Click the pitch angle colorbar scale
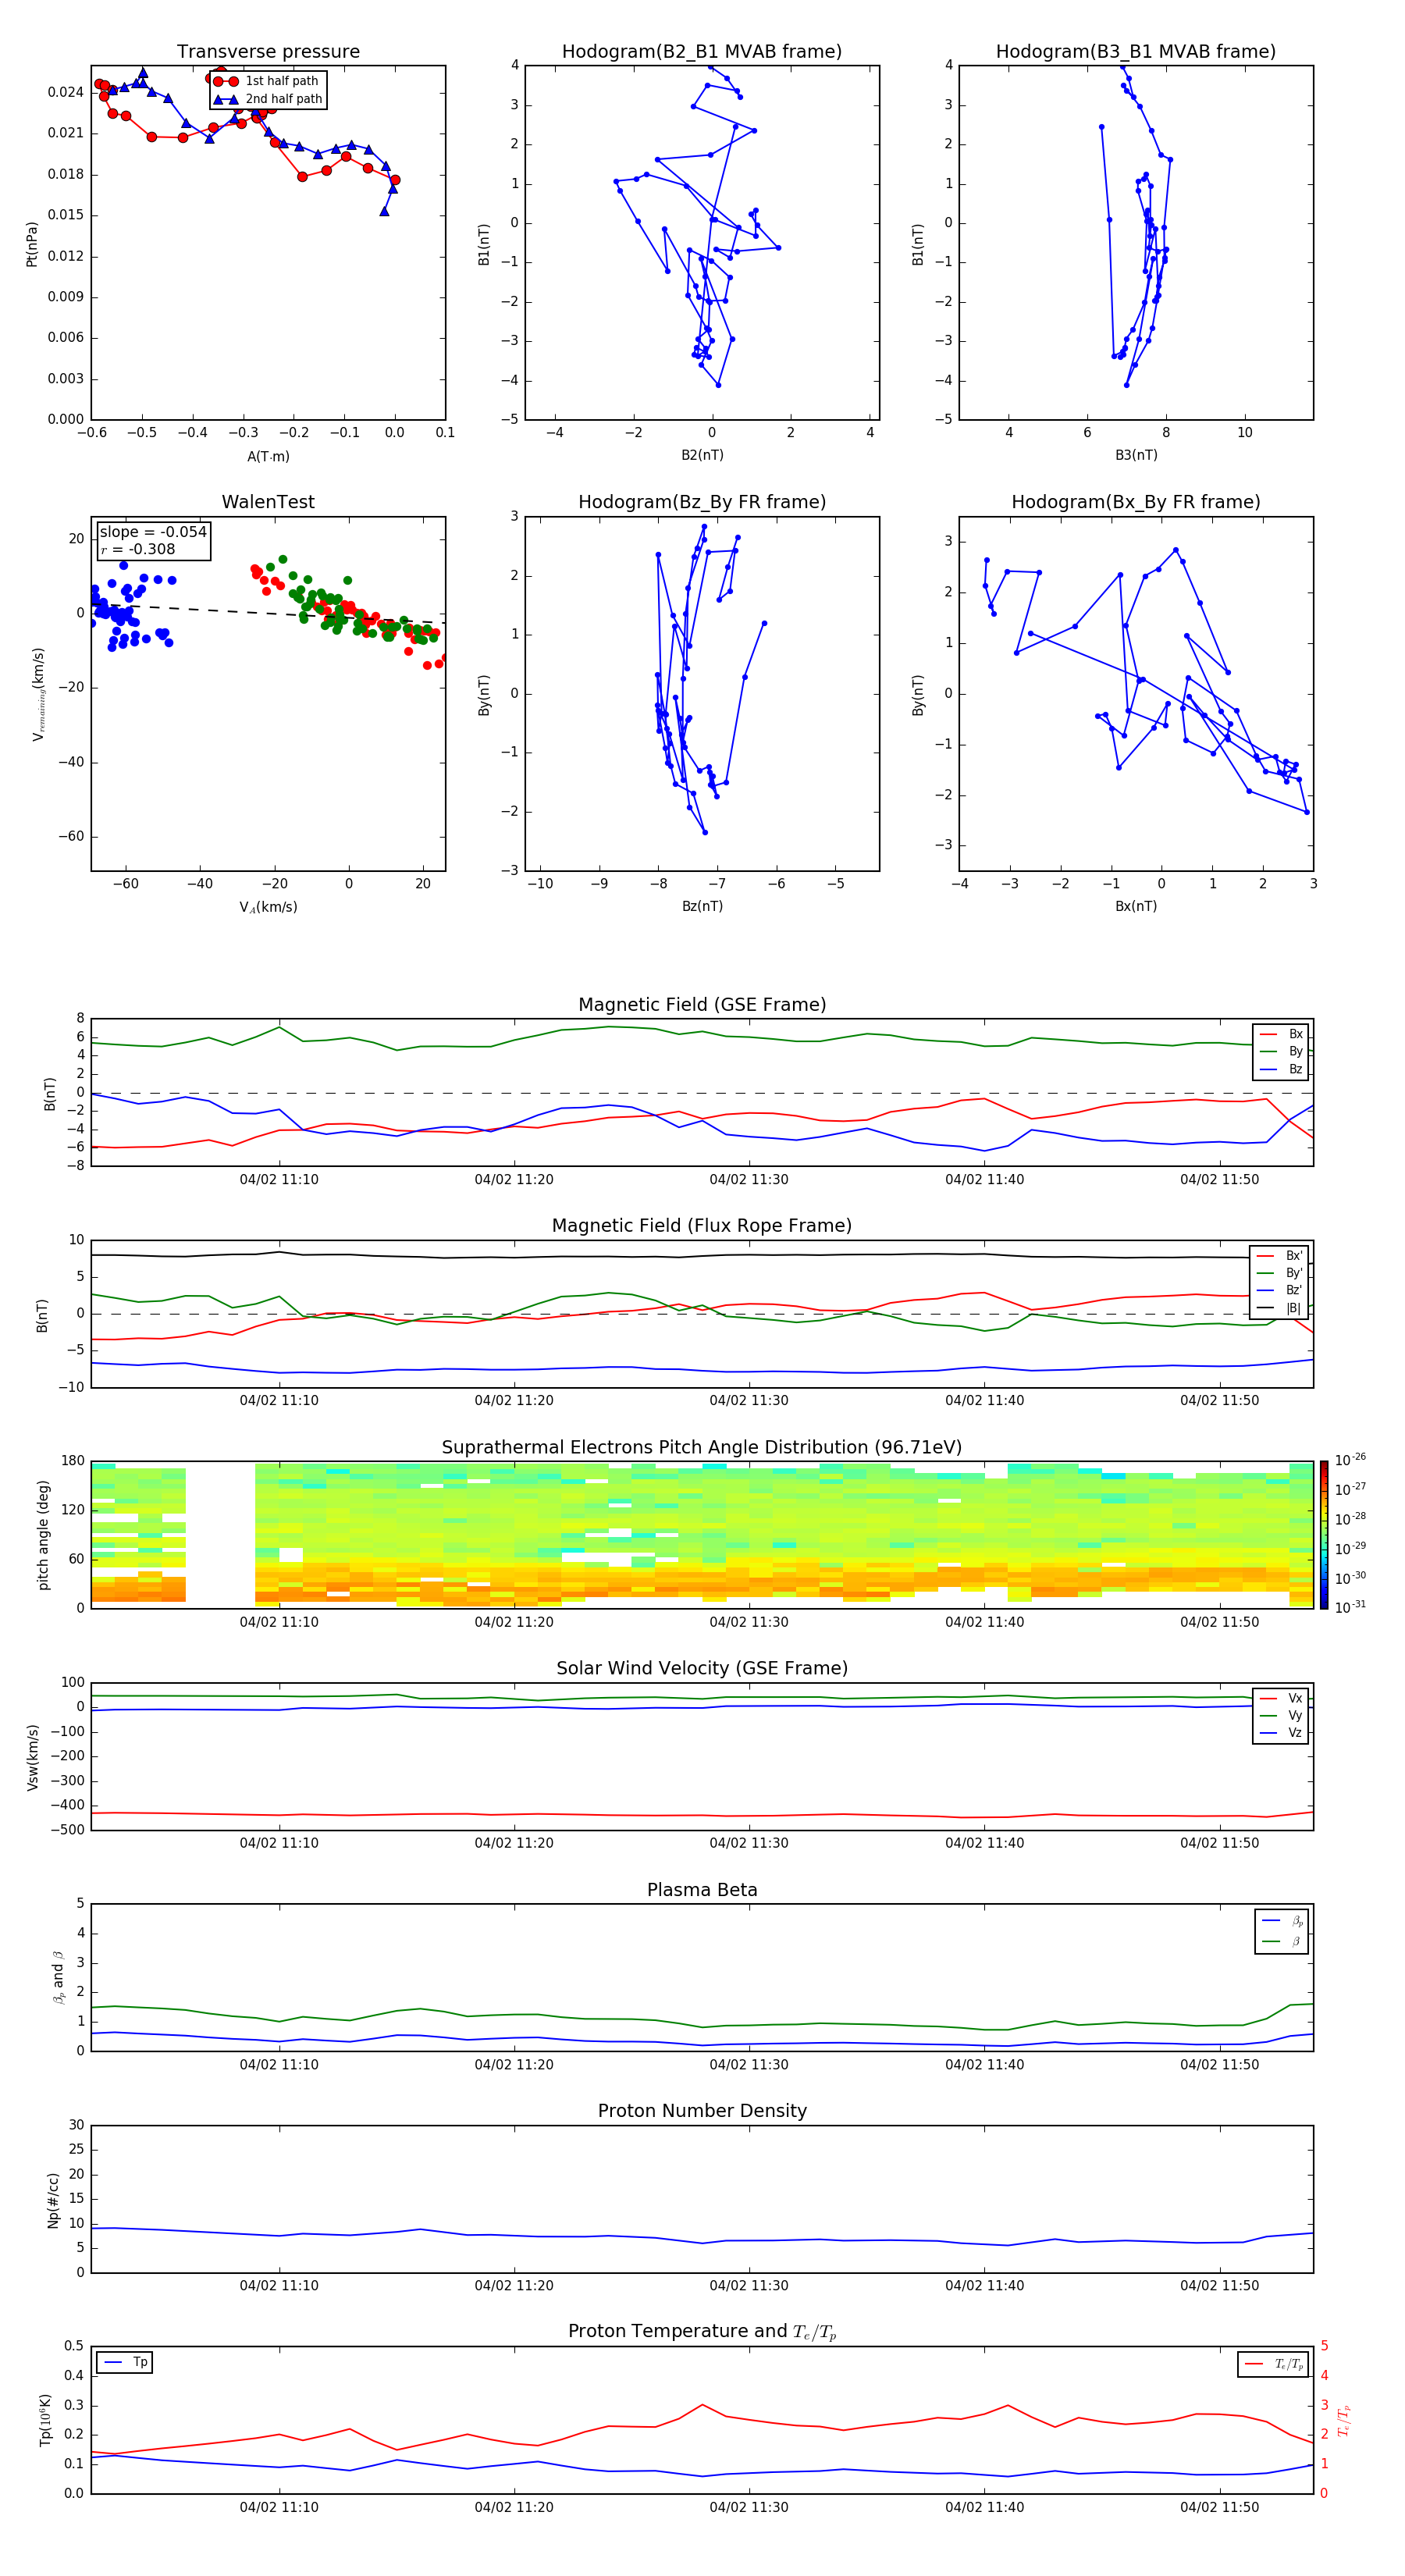This screenshot has height=2576, width=1405. (1324, 1535)
